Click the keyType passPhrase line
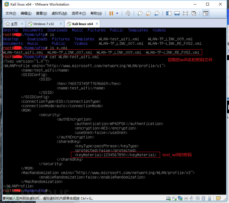The height and width of the screenshot is (203, 229). click(107, 146)
